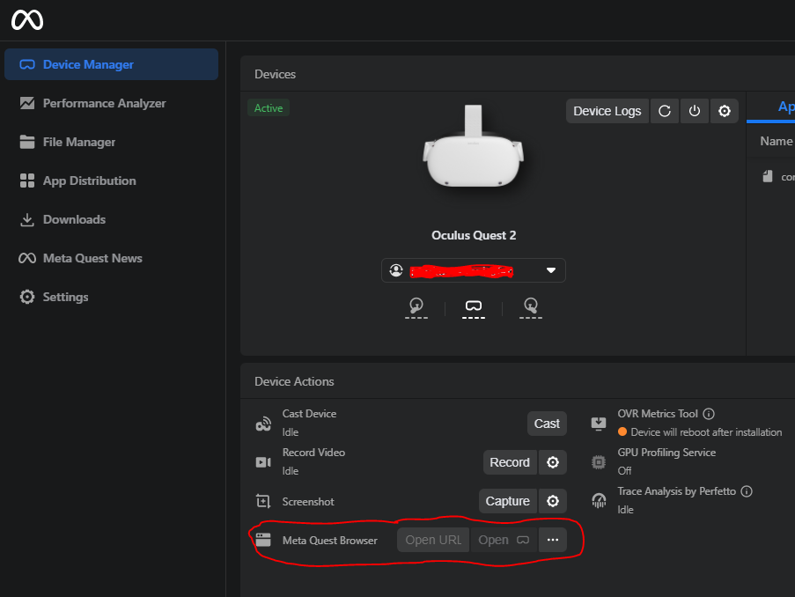Click the Capture screenshot button
This screenshot has height=597, width=795.
(x=507, y=501)
